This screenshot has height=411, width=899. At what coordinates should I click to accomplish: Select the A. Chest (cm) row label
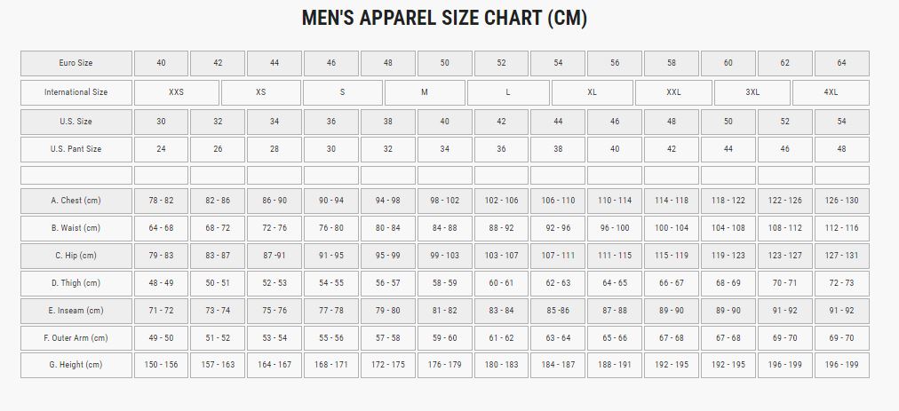pyautogui.click(x=76, y=201)
